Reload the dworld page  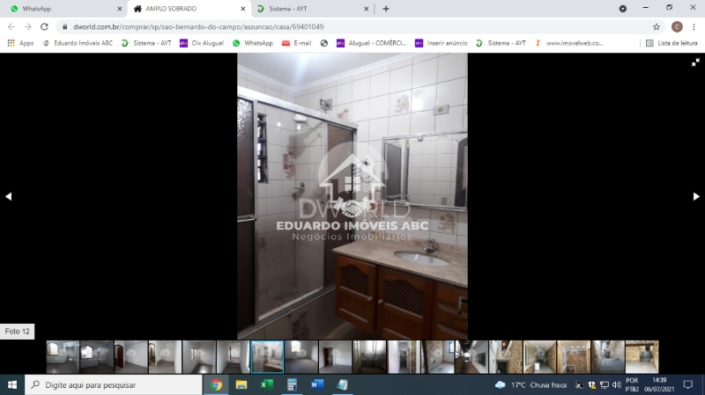click(44, 27)
